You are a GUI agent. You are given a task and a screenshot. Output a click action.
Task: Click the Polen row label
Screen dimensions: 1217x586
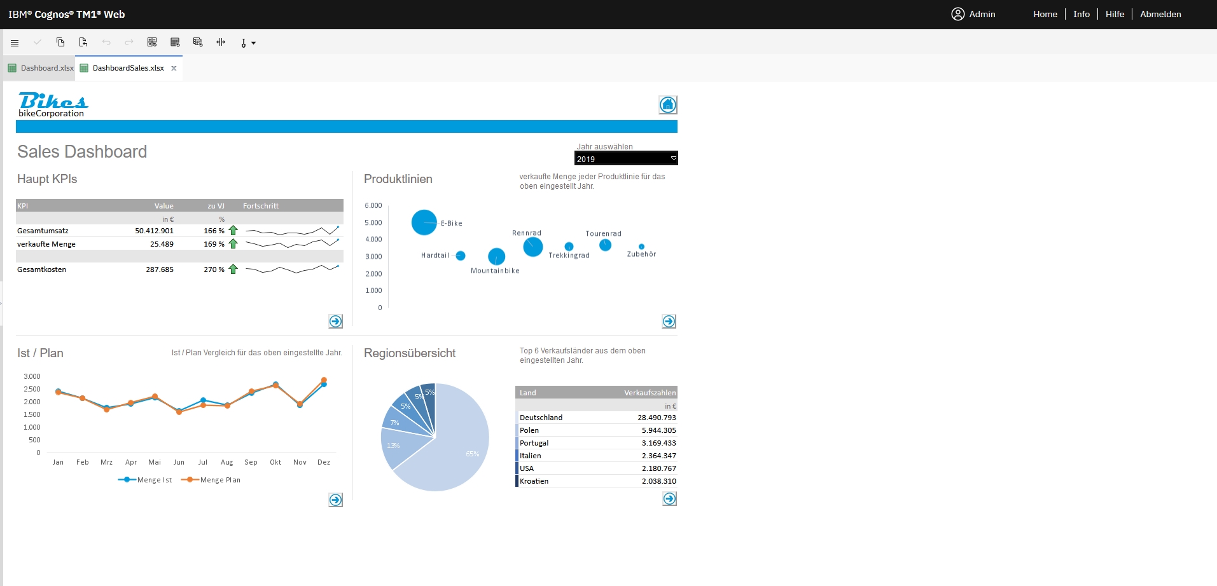(x=529, y=430)
